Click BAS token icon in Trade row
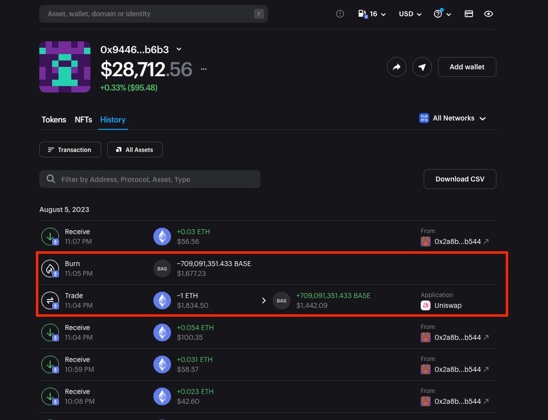This screenshot has height=420, width=548. (282, 300)
